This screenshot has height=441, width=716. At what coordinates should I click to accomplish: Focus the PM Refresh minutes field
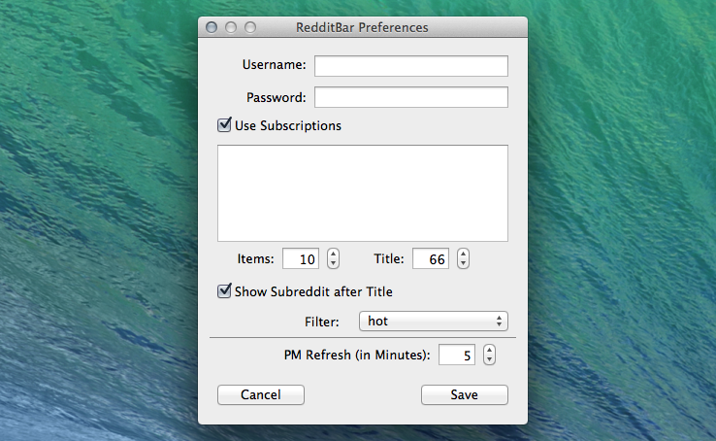point(457,355)
